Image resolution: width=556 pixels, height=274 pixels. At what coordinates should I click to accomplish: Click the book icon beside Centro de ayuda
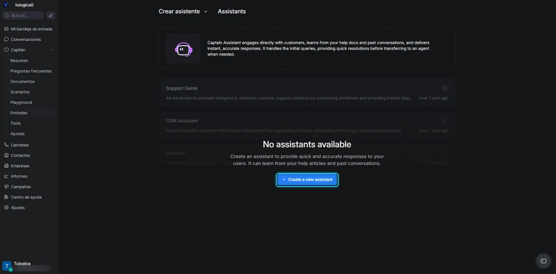[x=6, y=197]
